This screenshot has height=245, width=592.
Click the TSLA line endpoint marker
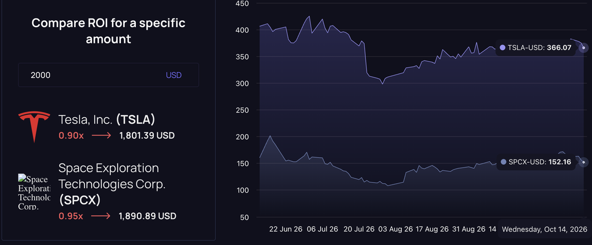[583, 48]
